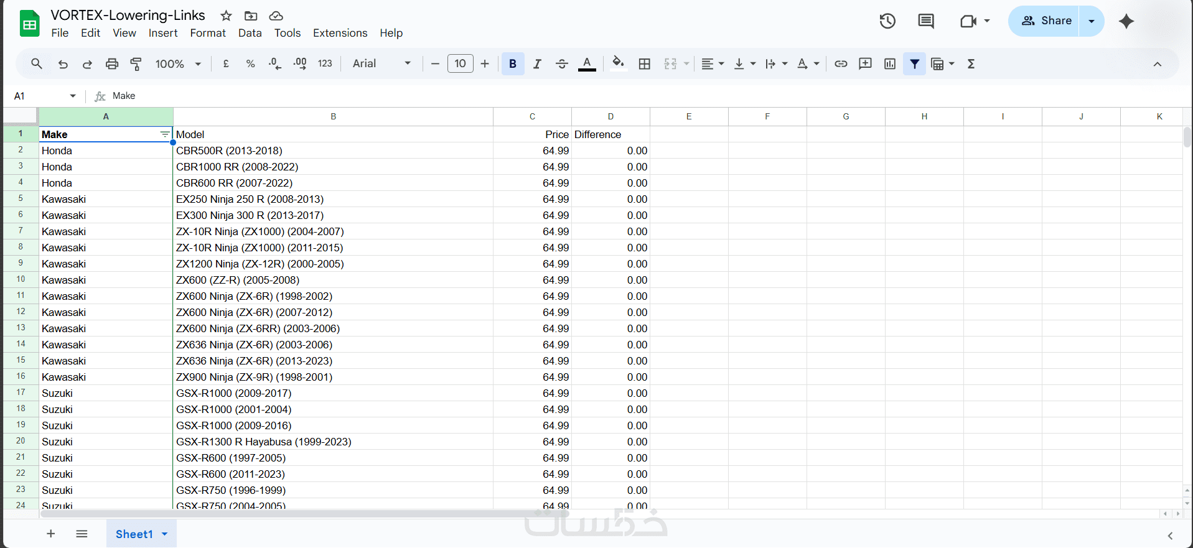Open the Insert menu
This screenshot has width=1193, height=548.
(163, 33)
